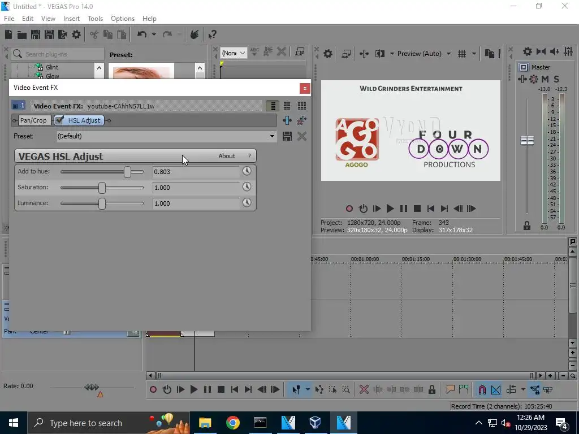Click the What's This help icon
The image size is (579, 434).
(212, 34)
